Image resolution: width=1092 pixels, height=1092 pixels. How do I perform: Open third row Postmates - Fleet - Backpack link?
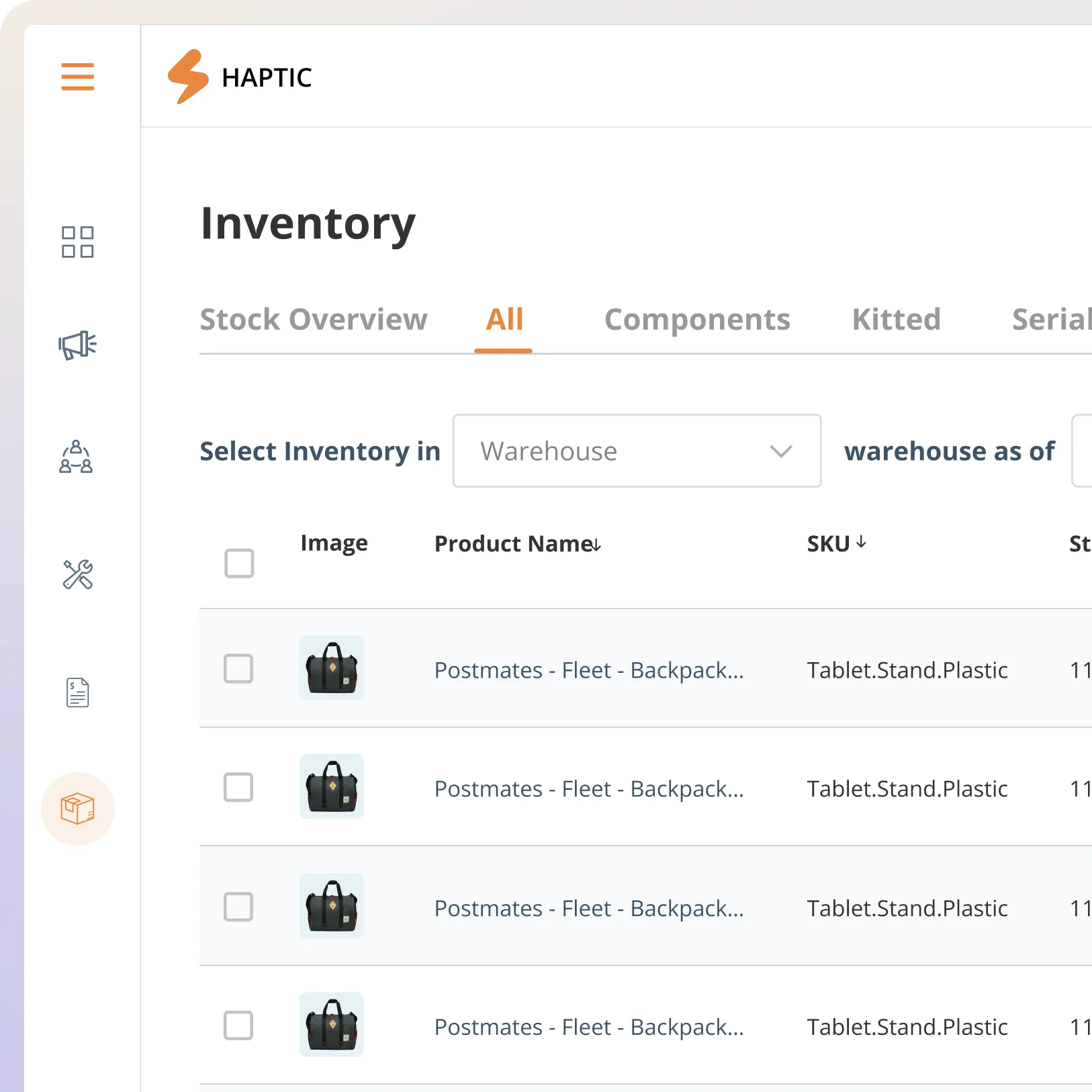[589, 909]
